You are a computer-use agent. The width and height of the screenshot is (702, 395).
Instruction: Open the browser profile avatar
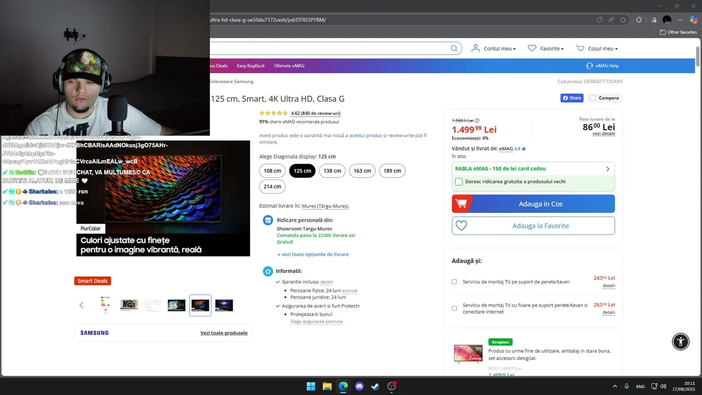[x=667, y=20]
